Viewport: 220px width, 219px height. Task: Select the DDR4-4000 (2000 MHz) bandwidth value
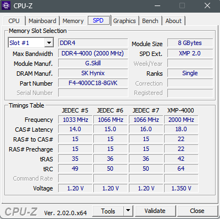coord(93,53)
